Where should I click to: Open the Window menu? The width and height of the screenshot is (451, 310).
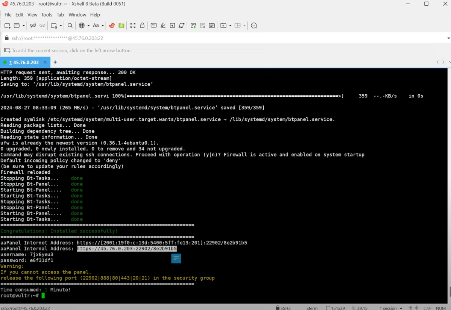tap(77, 15)
